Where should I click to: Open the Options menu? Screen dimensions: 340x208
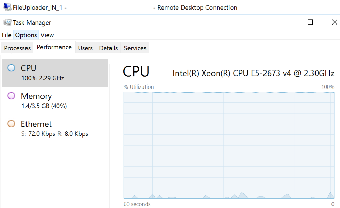[26, 35]
